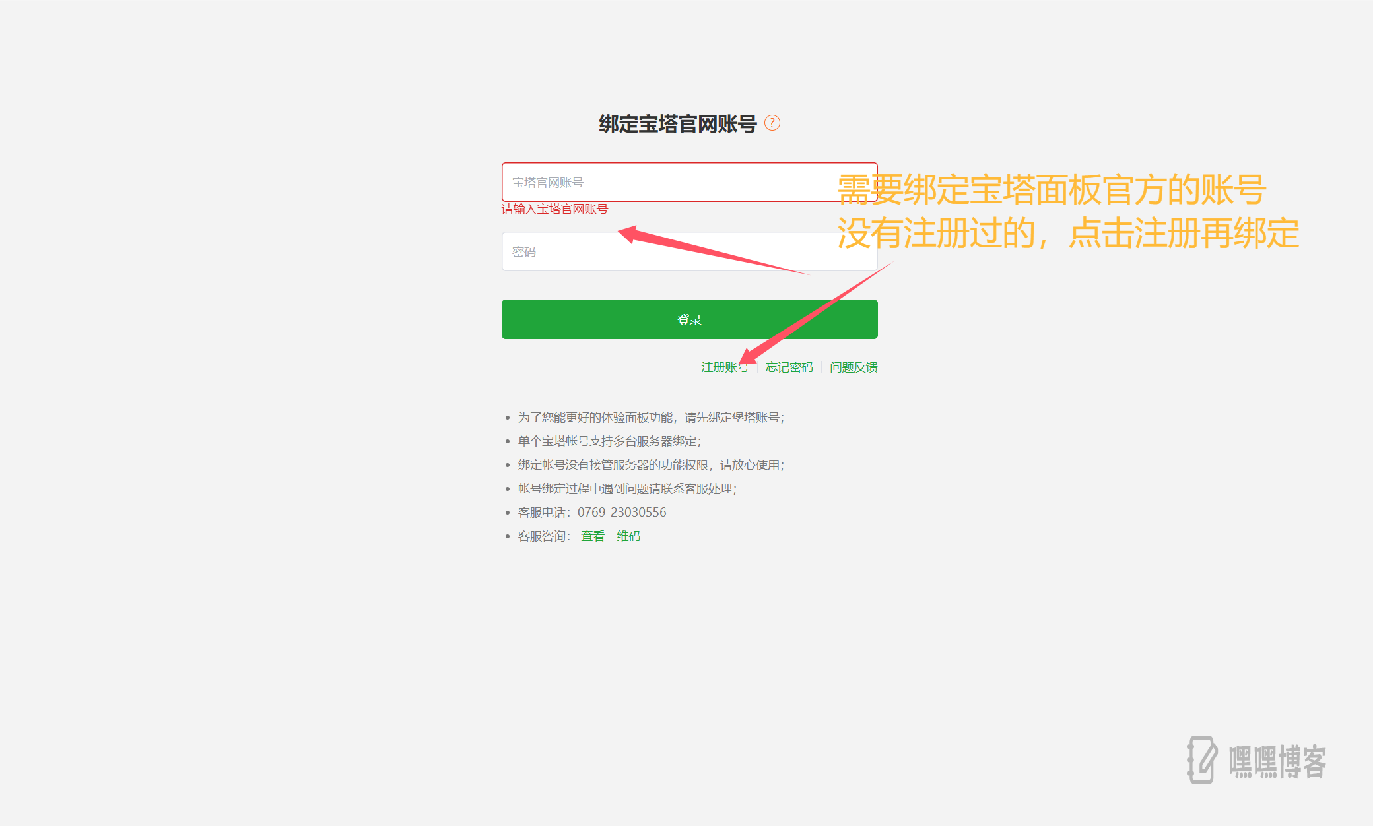Open the 问题反馈 link
The width and height of the screenshot is (1373, 826).
pyautogui.click(x=853, y=367)
